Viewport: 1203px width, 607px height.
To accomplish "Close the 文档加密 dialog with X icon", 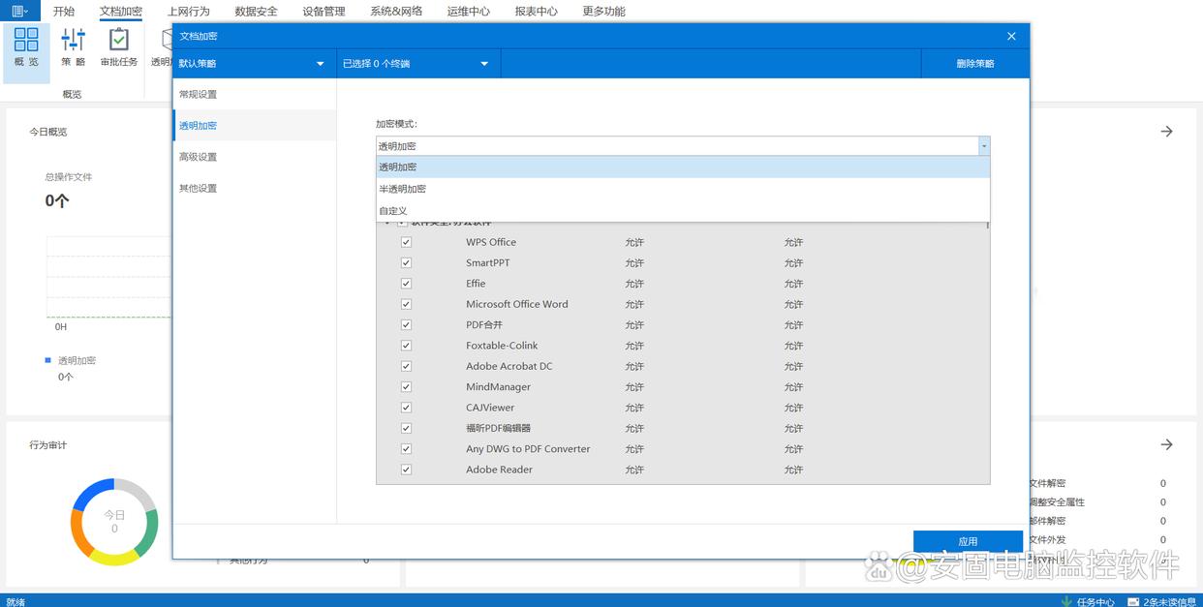I will (1011, 36).
